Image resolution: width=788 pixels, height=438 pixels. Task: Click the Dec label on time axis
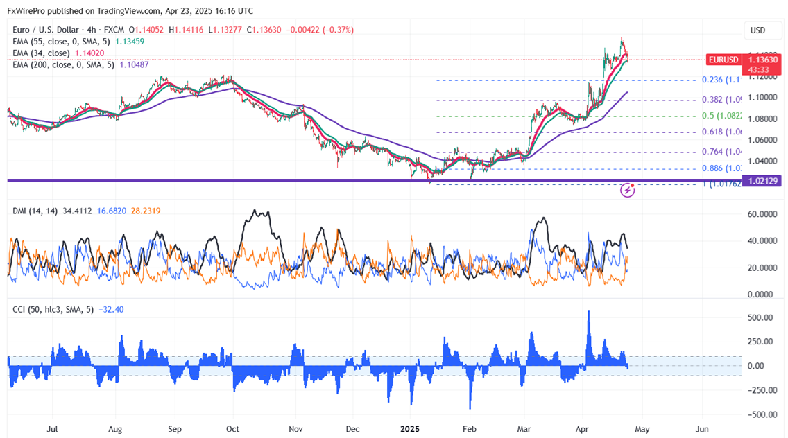tap(353, 430)
